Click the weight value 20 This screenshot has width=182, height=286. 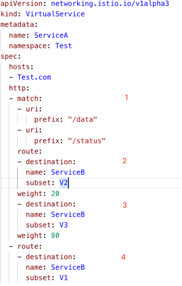pyautogui.click(x=55, y=194)
